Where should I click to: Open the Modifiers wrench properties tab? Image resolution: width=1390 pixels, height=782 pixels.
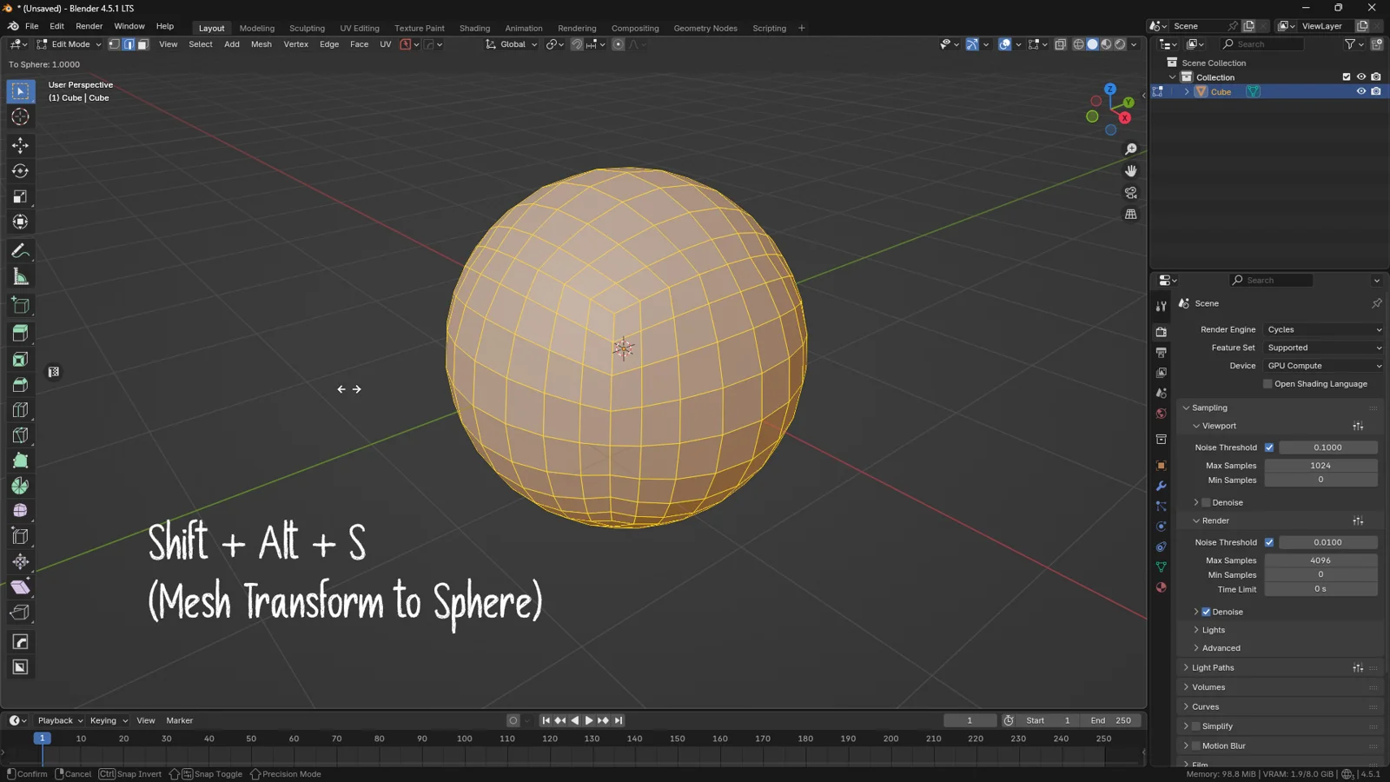click(1161, 486)
